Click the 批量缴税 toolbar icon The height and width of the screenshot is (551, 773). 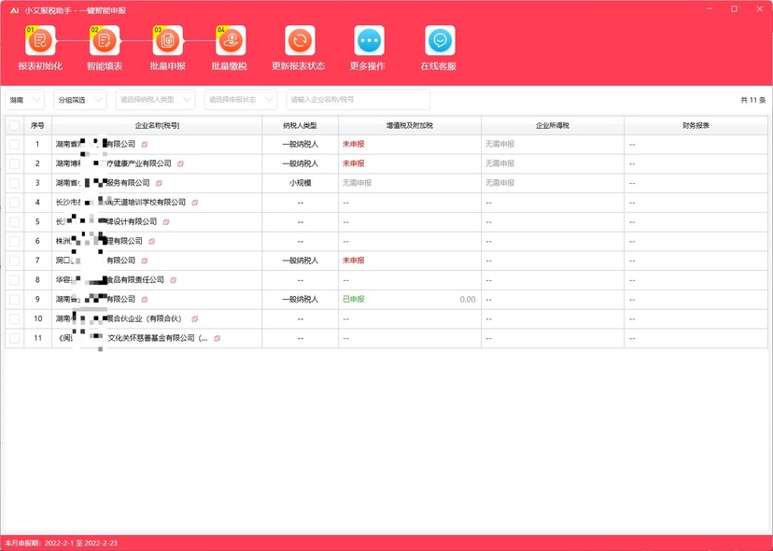(x=231, y=40)
